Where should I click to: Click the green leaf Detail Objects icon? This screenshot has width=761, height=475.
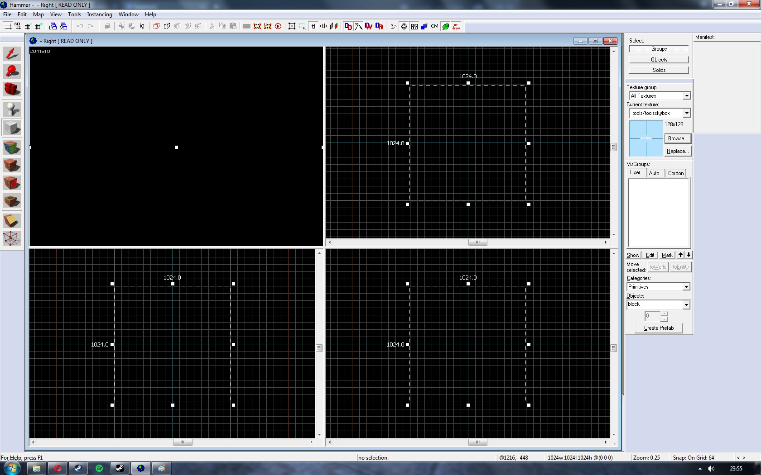pos(446,26)
